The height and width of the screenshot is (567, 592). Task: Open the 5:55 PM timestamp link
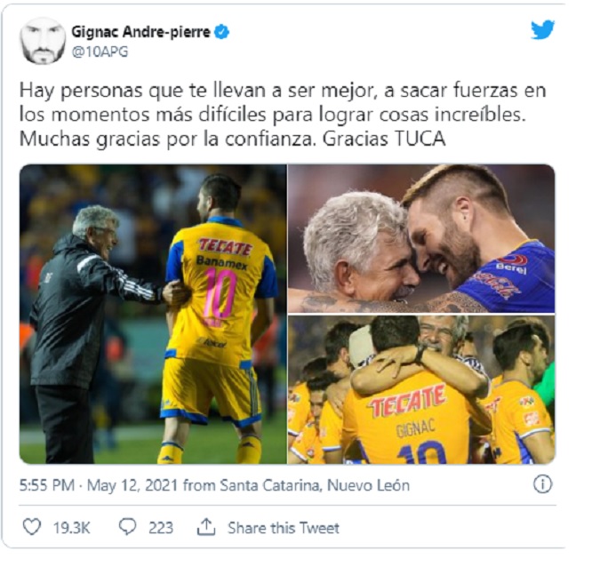[x=47, y=485]
